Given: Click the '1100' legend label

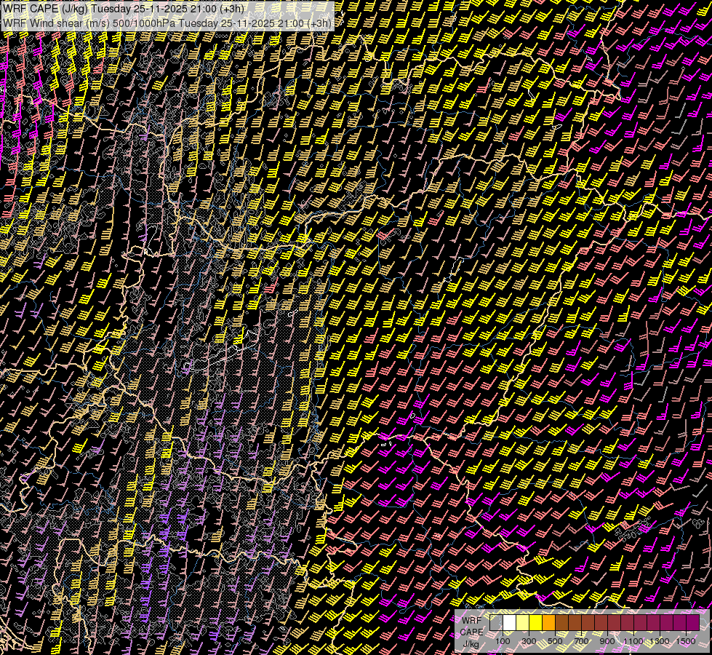Looking at the screenshot, I should click(633, 641).
